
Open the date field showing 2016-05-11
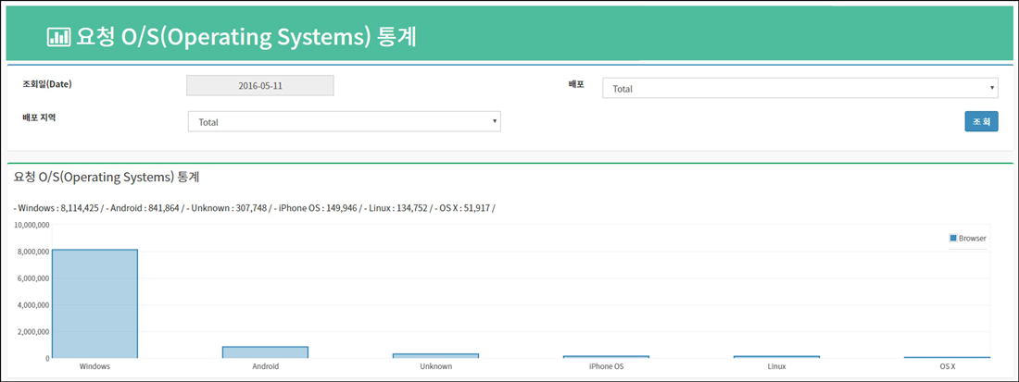pyautogui.click(x=260, y=86)
